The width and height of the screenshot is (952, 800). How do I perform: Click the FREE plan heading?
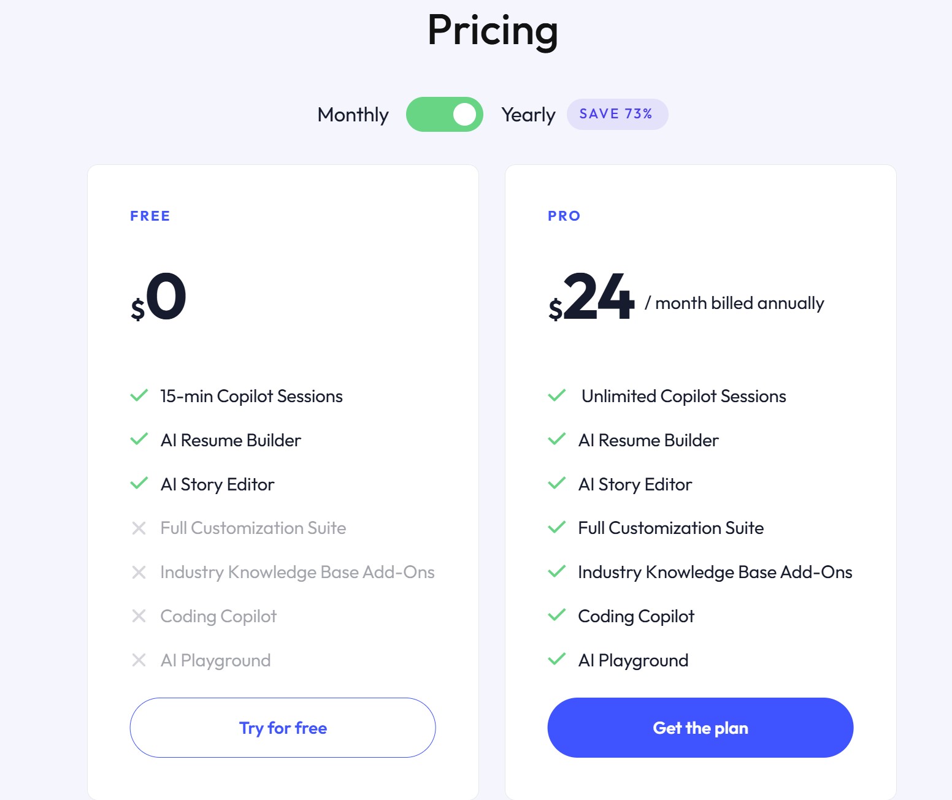tap(150, 216)
